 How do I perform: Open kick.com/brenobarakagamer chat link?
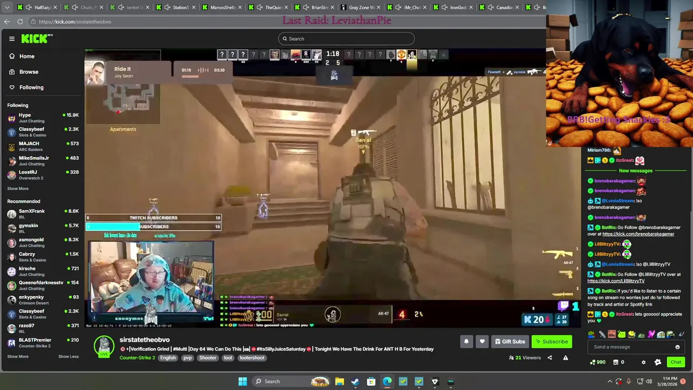pyautogui.click(x=638, y=234)
